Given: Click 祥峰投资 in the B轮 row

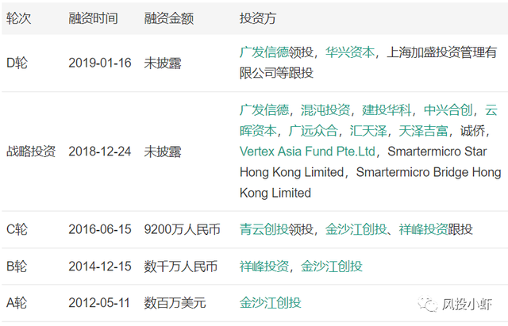Looking at the screenshot, I should click(x=264, y=267).
